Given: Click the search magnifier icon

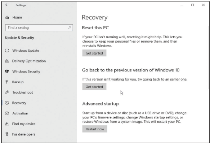Looking at the screenshot, I should pos(70,28).
